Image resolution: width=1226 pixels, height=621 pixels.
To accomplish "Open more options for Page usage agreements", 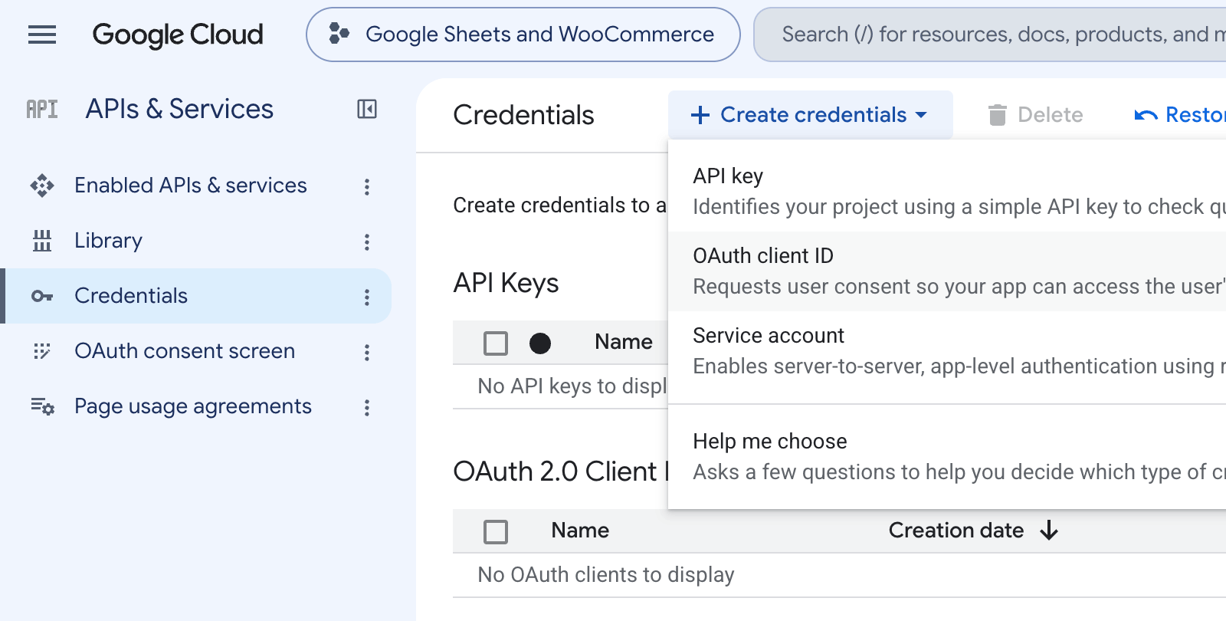I will 367,407.
